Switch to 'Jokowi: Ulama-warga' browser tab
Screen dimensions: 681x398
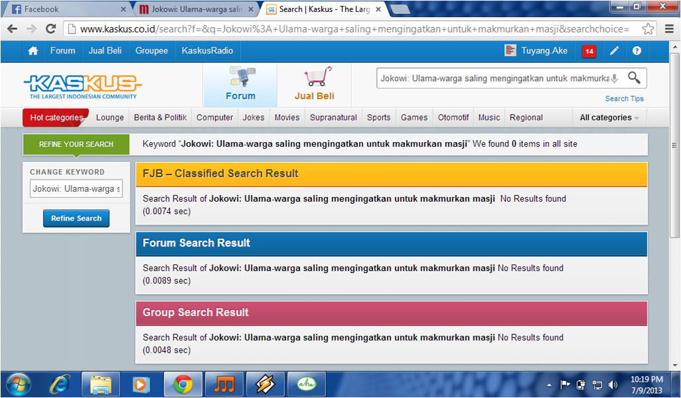195,9
